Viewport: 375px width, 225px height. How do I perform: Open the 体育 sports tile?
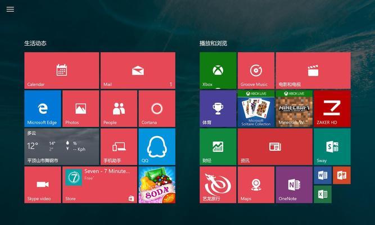[x=218, y=109]
